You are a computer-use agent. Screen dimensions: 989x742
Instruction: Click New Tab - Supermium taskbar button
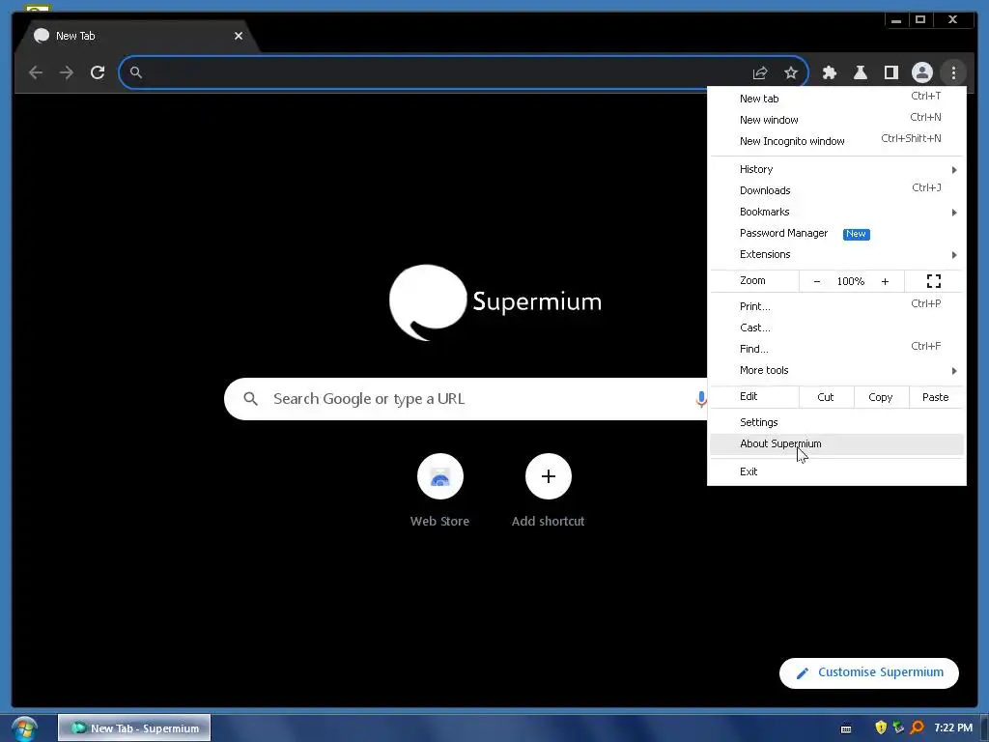pyautogui.click(x=134, y=728)
